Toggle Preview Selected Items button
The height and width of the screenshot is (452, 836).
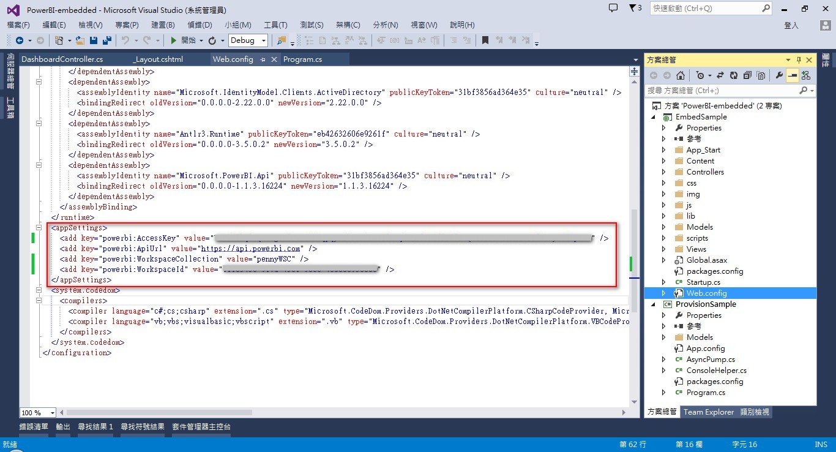click(793, 75)
